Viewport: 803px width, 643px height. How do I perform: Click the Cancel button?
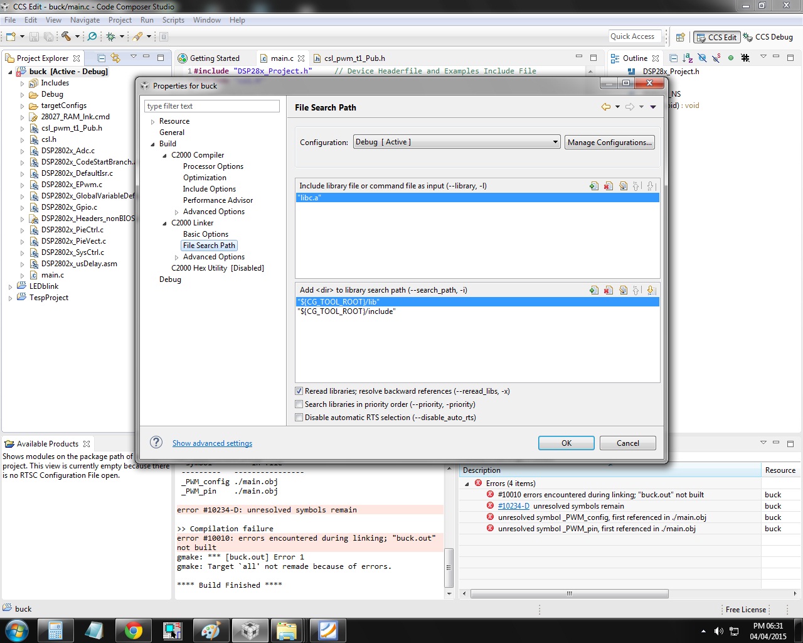point(628,443)
